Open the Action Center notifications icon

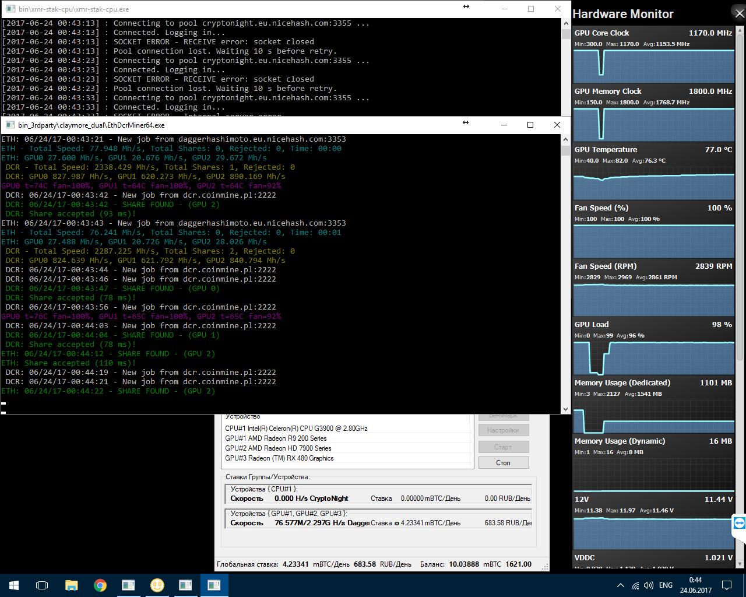coord(727,585)
